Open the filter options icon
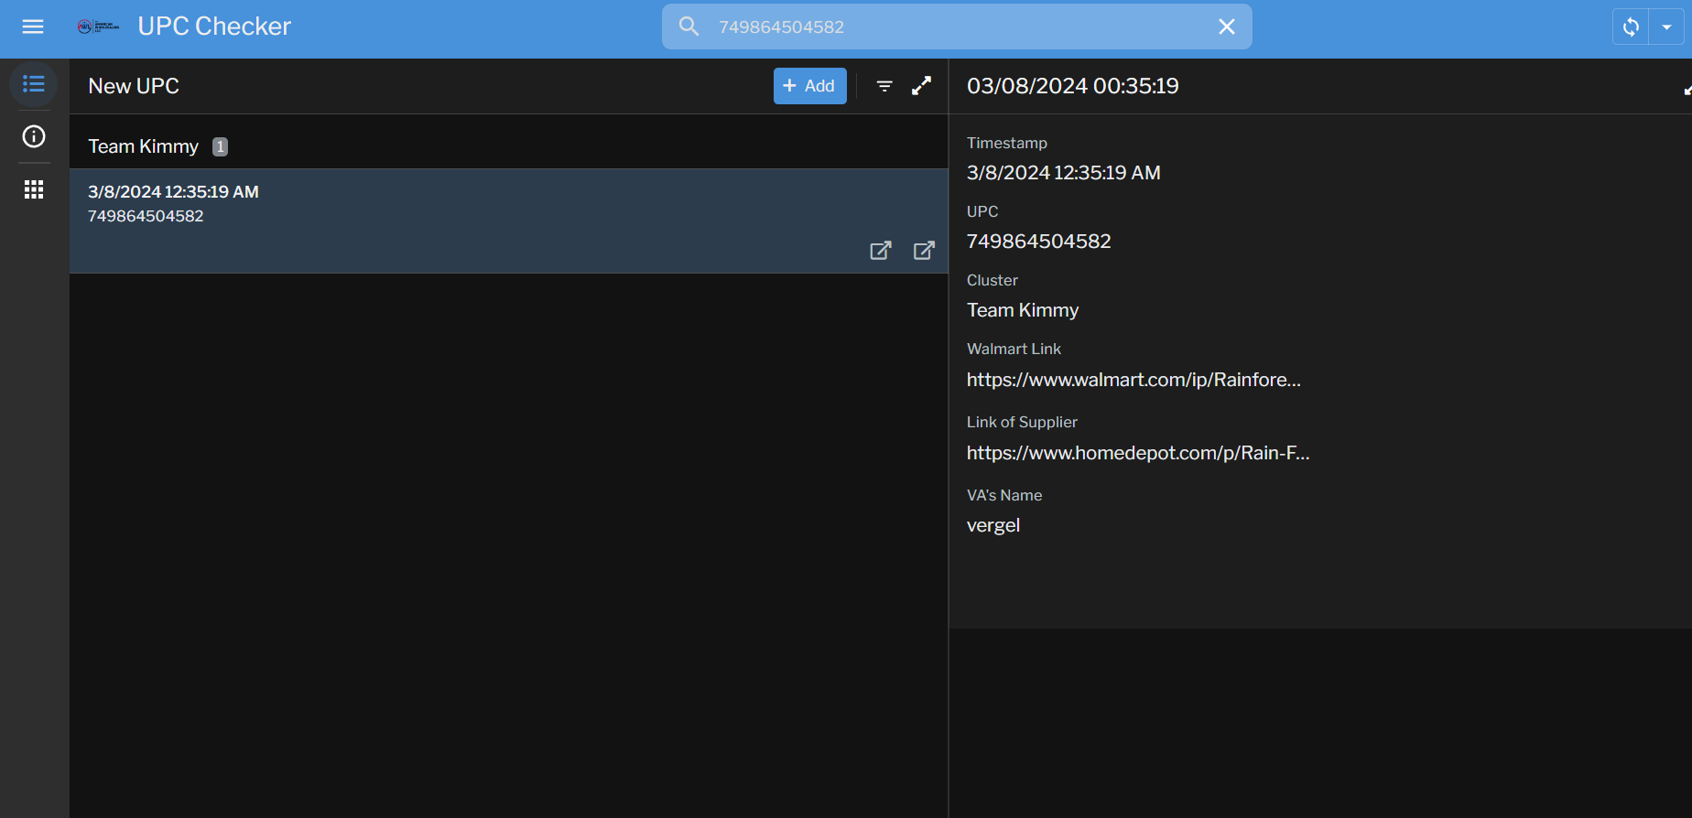The height and width of the screenshot is (818, 1692). tap(884, 86)
